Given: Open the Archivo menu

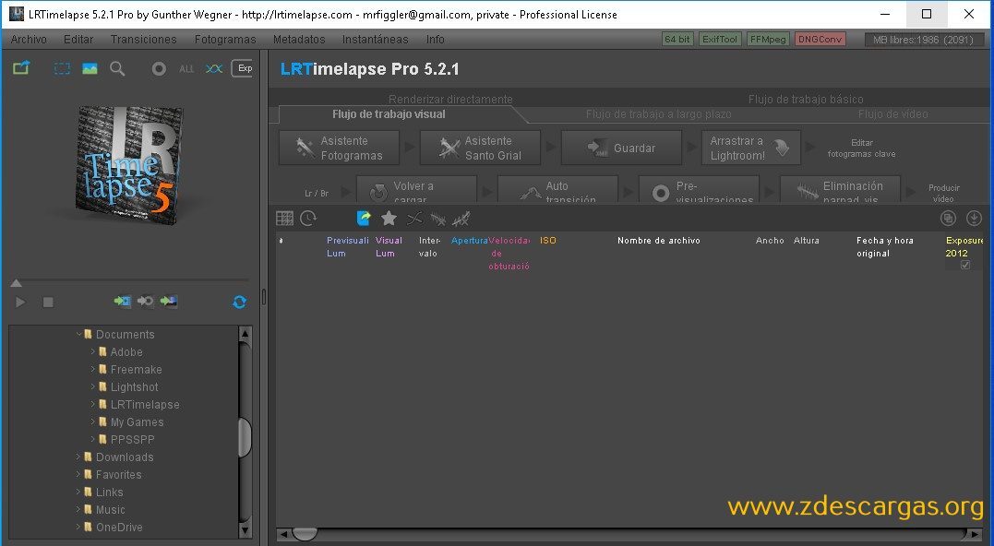Looking at the screenshot, I should (x=29, y=40).
